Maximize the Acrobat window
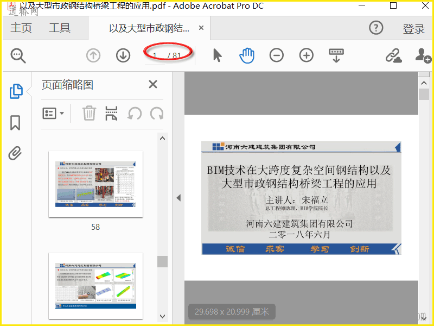 pyautogui.click(x=393, y=5)
